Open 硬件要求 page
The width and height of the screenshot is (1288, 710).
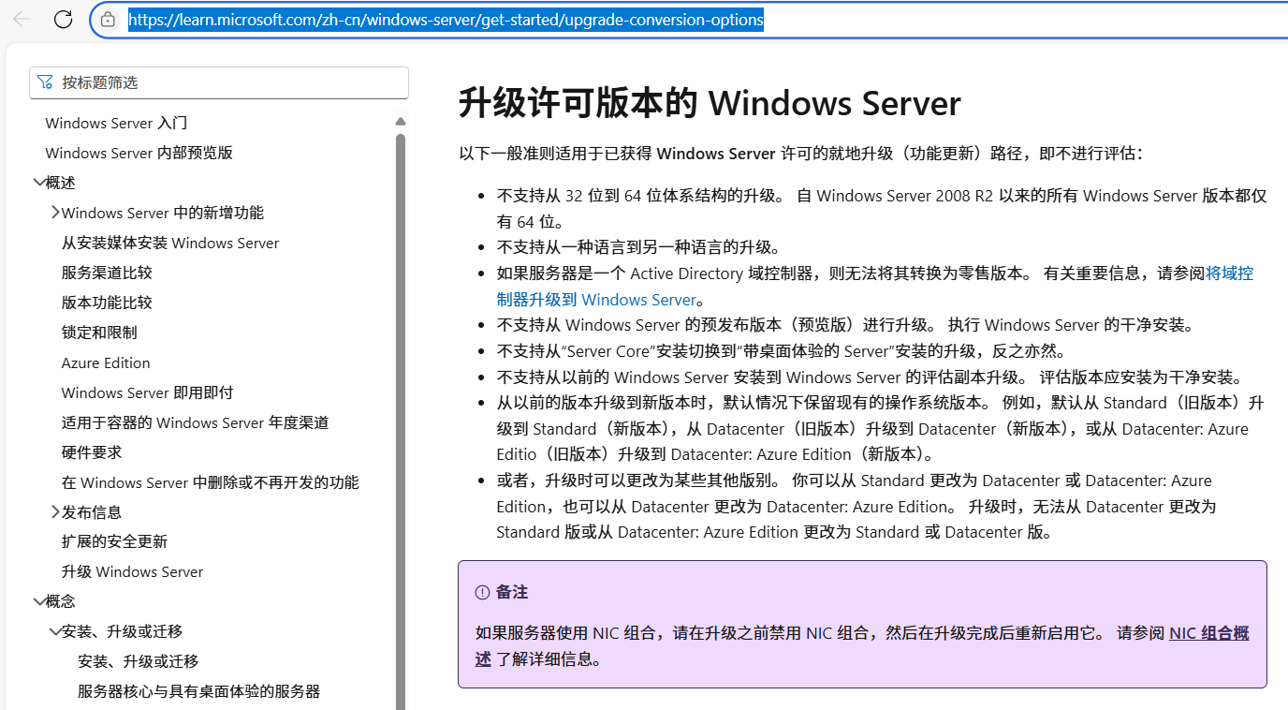(92, 452)
